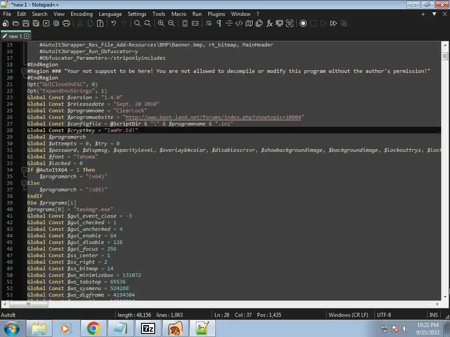Click the Ln : 28 position status

point(222,315)
